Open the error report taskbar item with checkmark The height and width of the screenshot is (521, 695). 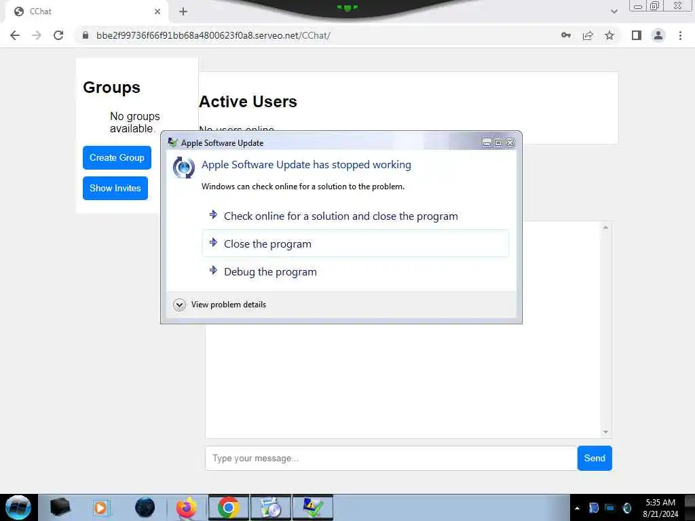312,507
